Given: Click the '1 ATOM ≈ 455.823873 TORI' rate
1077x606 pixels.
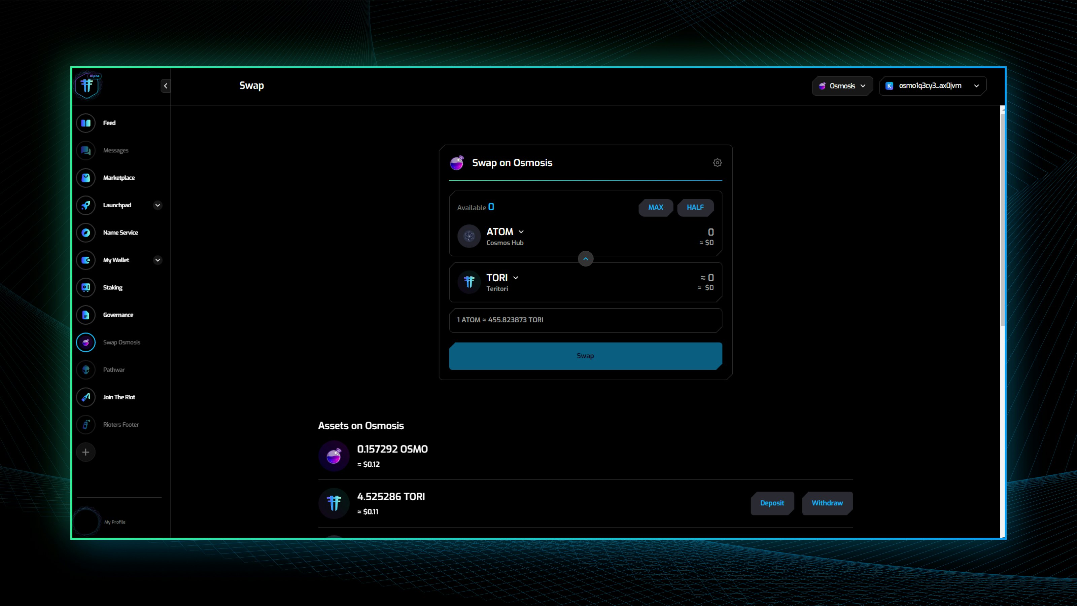Looking at the screenshot, I should point(500,320).
